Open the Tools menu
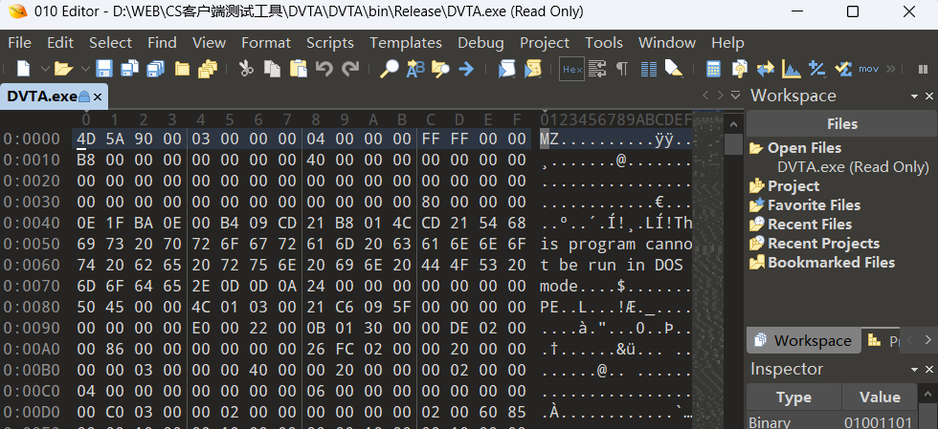Viewport: 938px width, 429px height. click(604, 42)
